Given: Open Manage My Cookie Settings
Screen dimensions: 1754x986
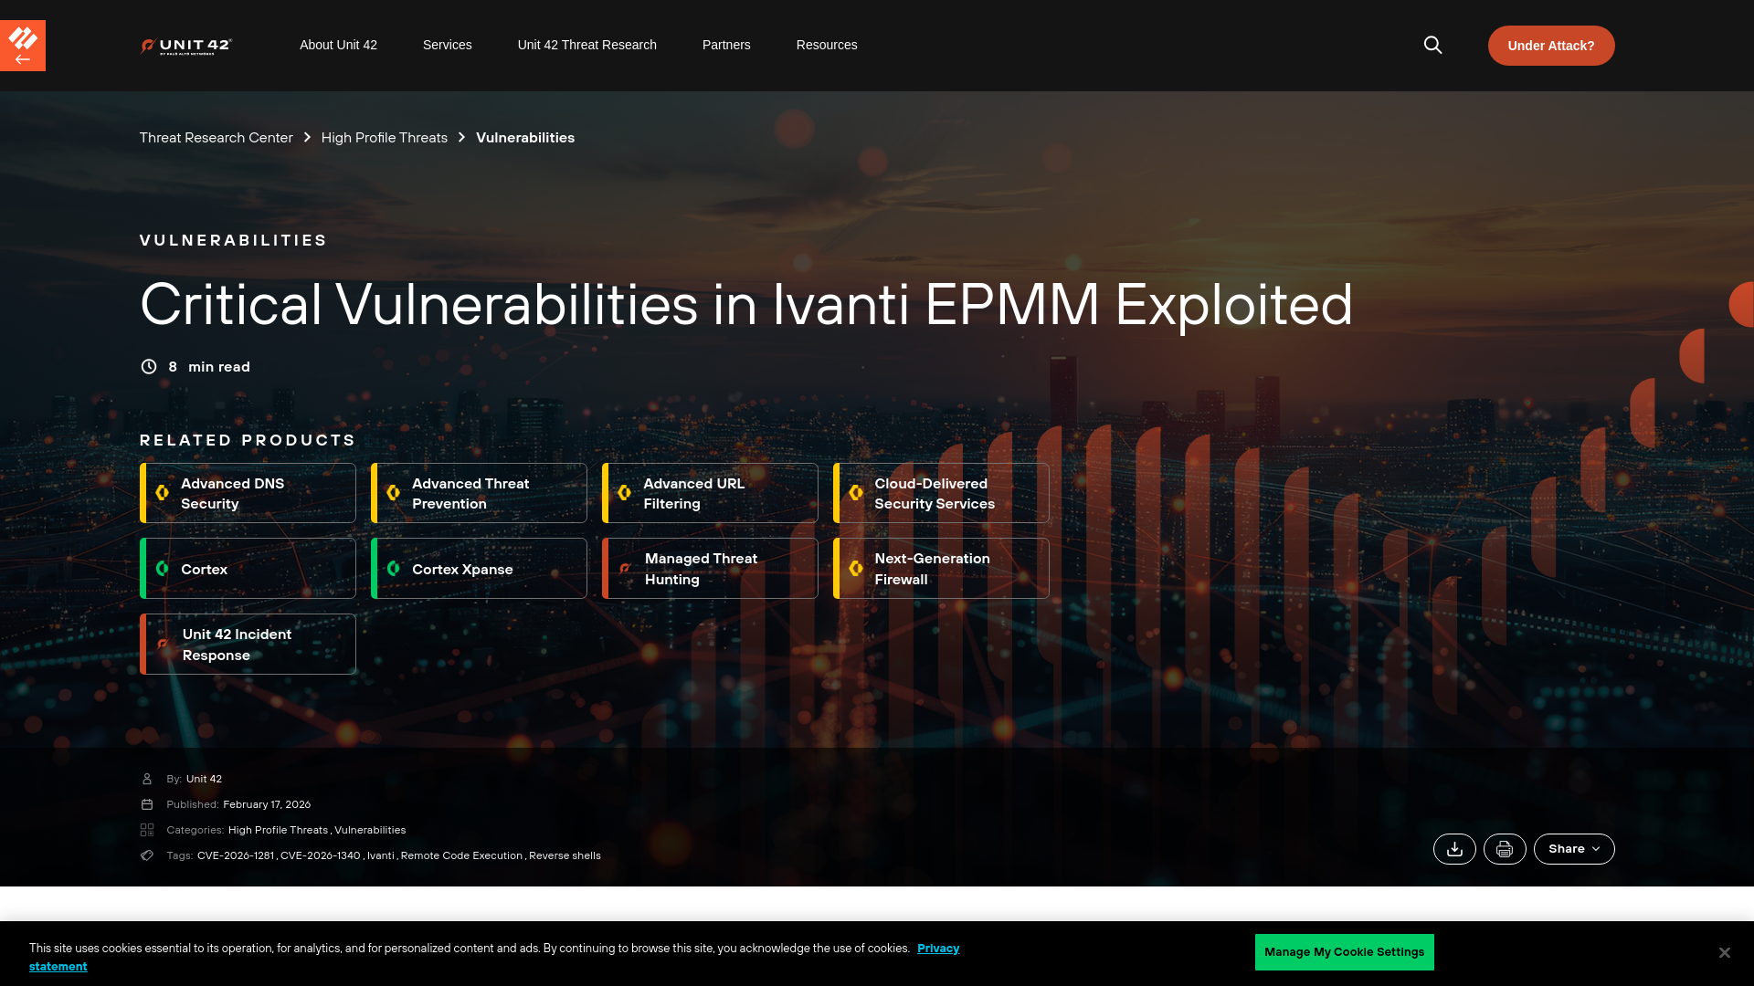Looking at the screenshot, I should pyautogui.click(x=1344, y=951).
